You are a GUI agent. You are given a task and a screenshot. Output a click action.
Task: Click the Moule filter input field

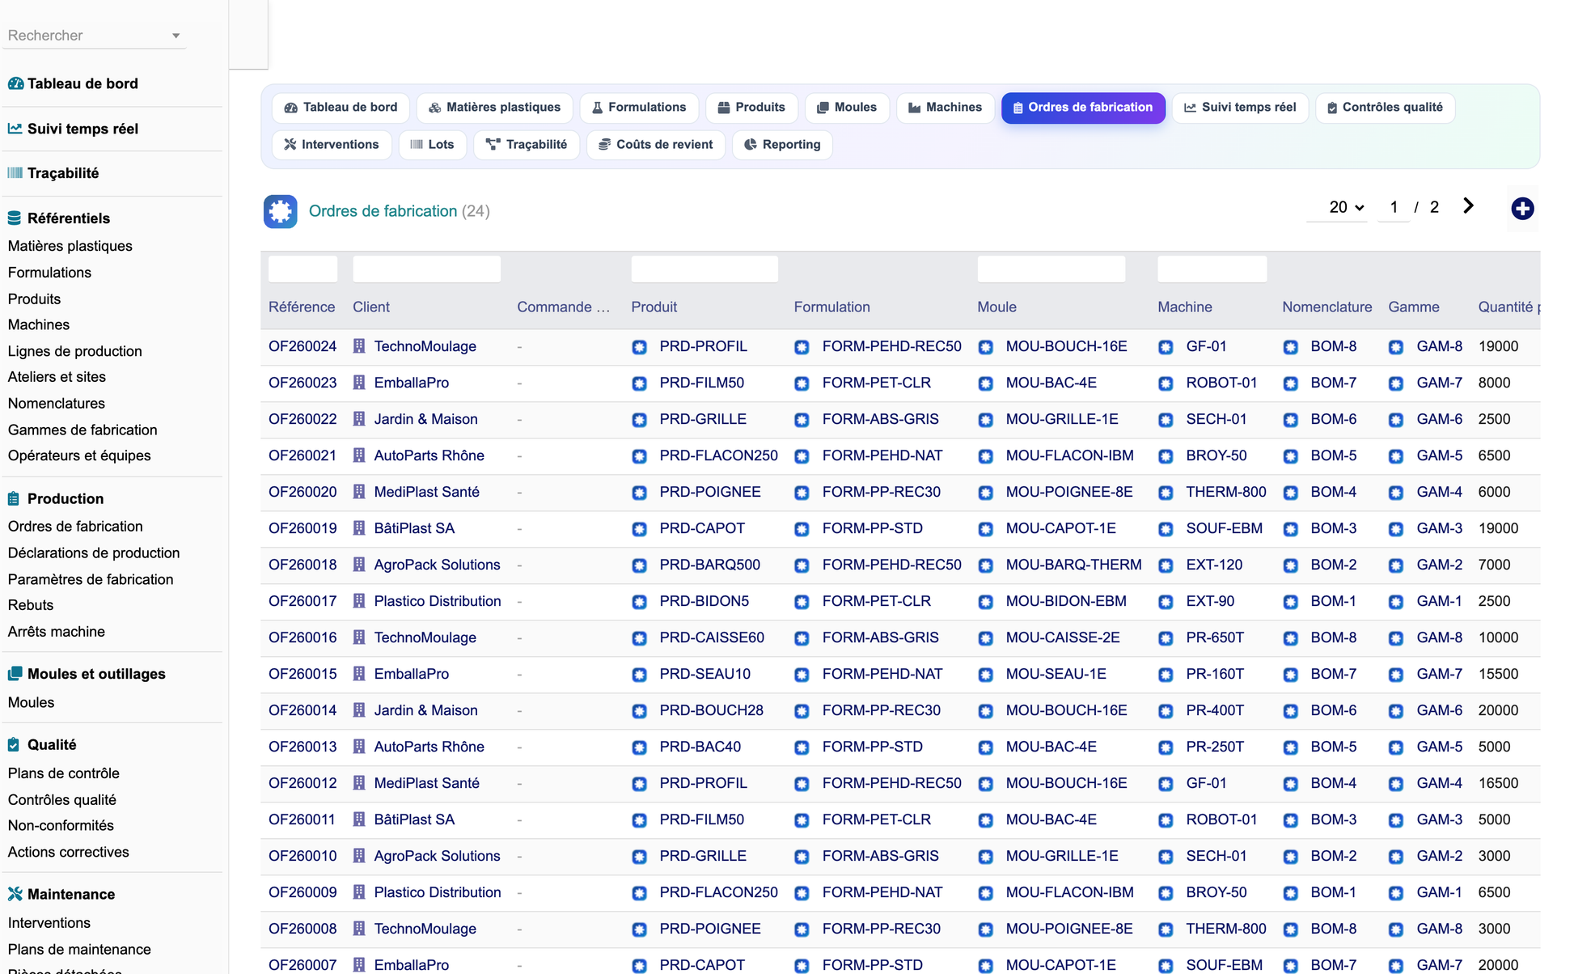click(x=1051, y=269)
